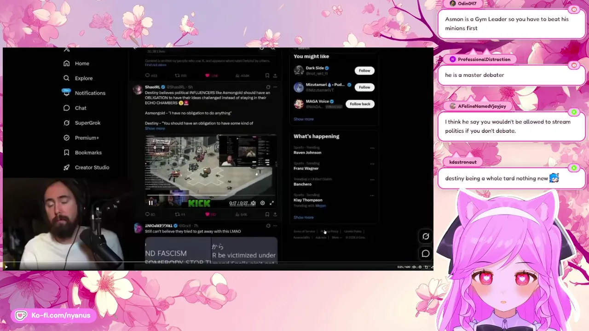Follow the Dark Side account
This screenshot has width=589, height=331.
tap(364, 70)
